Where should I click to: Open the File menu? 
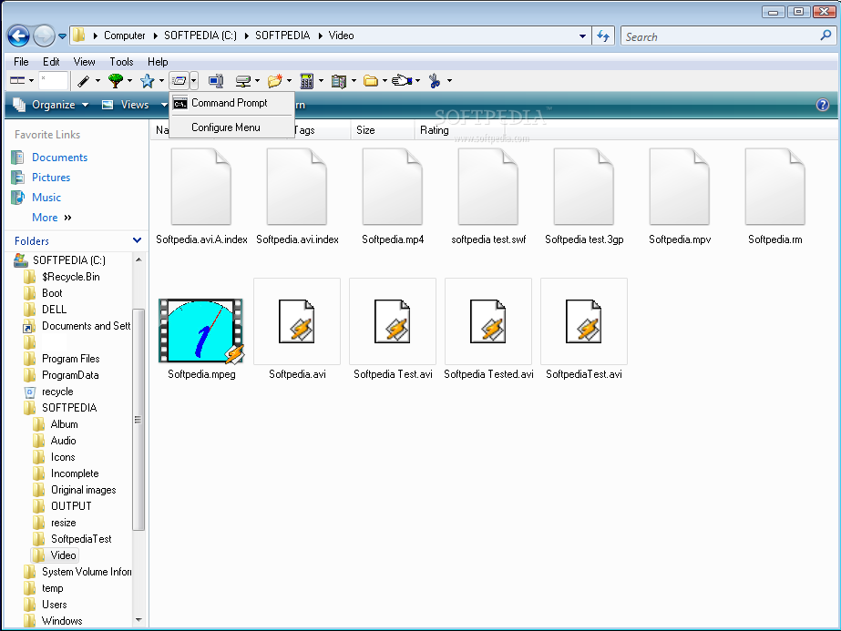(21, 62)
